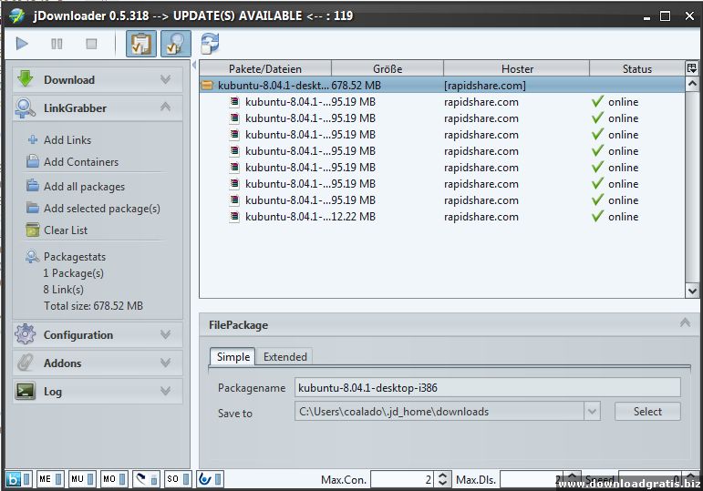Click '8 Link(s)' in Packagestats
The image size is (703, 491).
(x=63, y=290)
